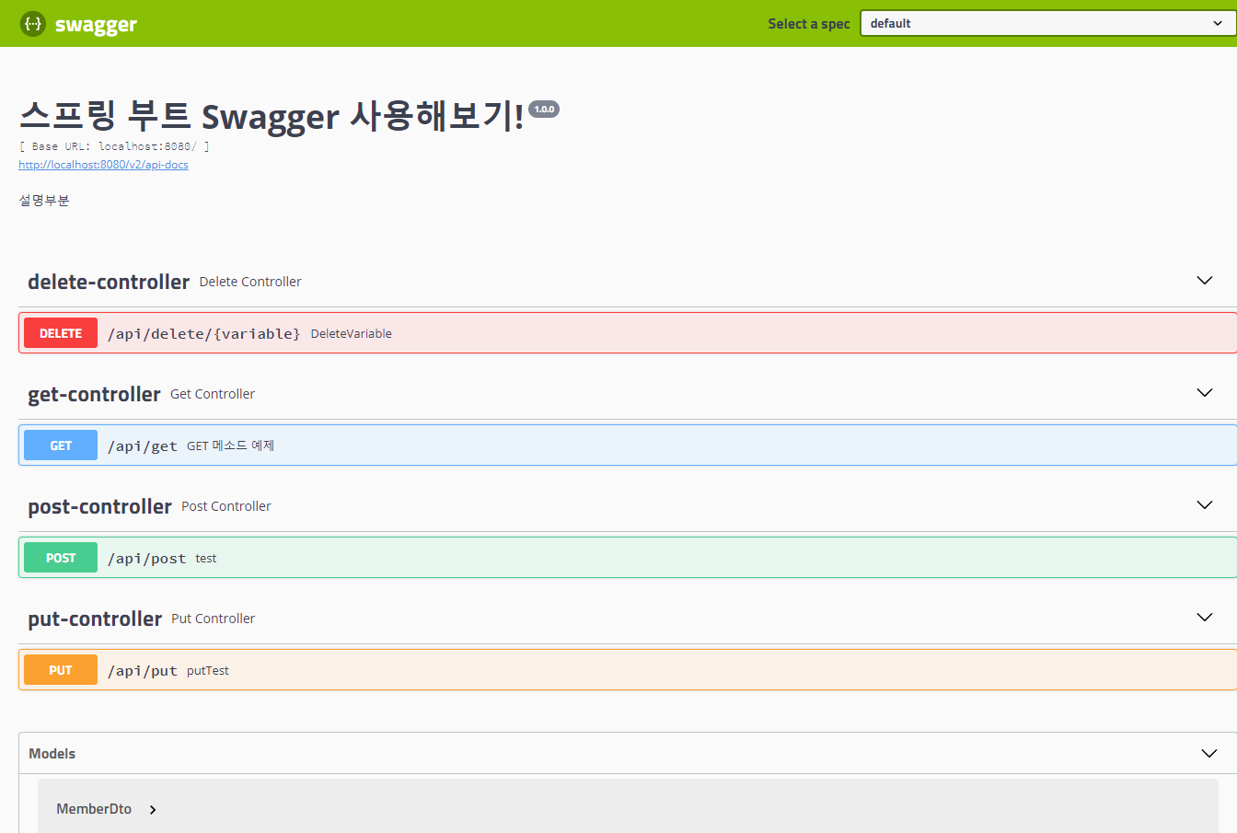The height and width of the screenshot is (833, 1237).
Task: Select the put-controller heading
Action: click(94, 618)
